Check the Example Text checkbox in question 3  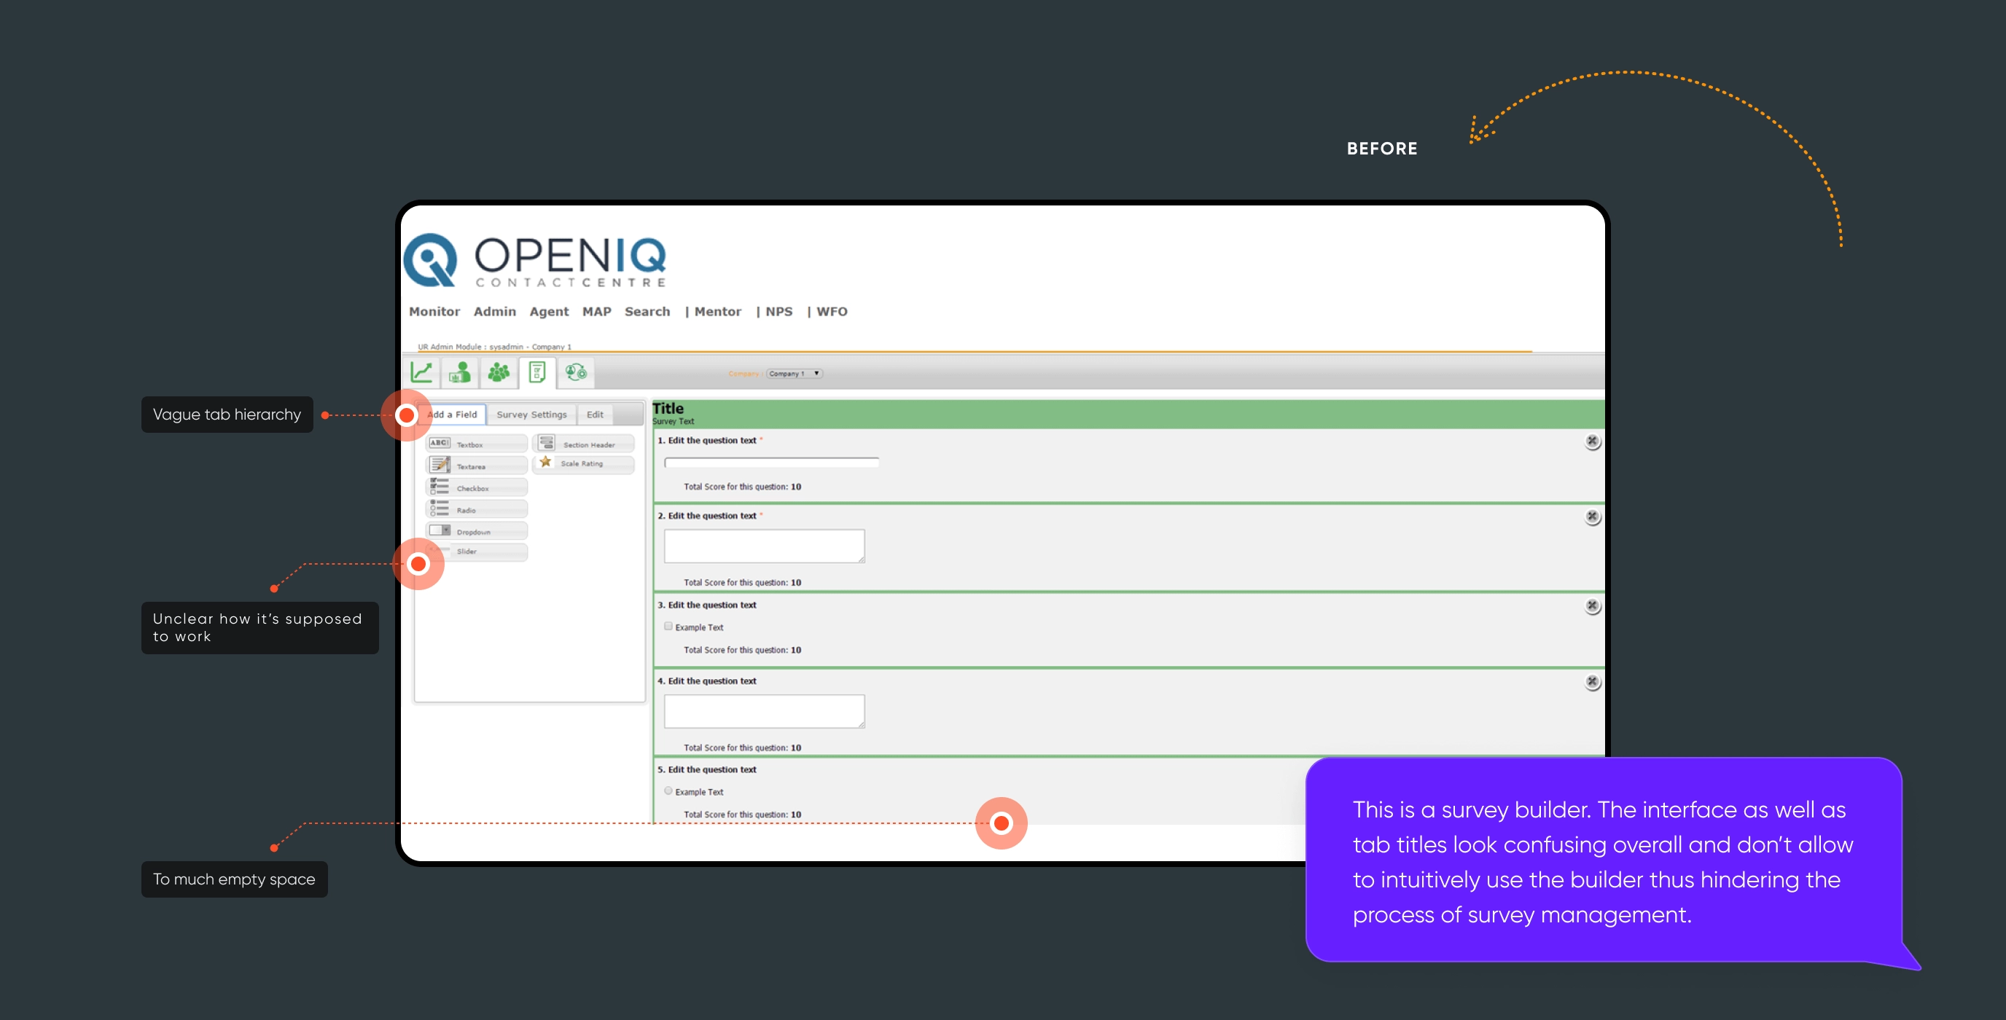pyautogui.click(x=668, y=626)
